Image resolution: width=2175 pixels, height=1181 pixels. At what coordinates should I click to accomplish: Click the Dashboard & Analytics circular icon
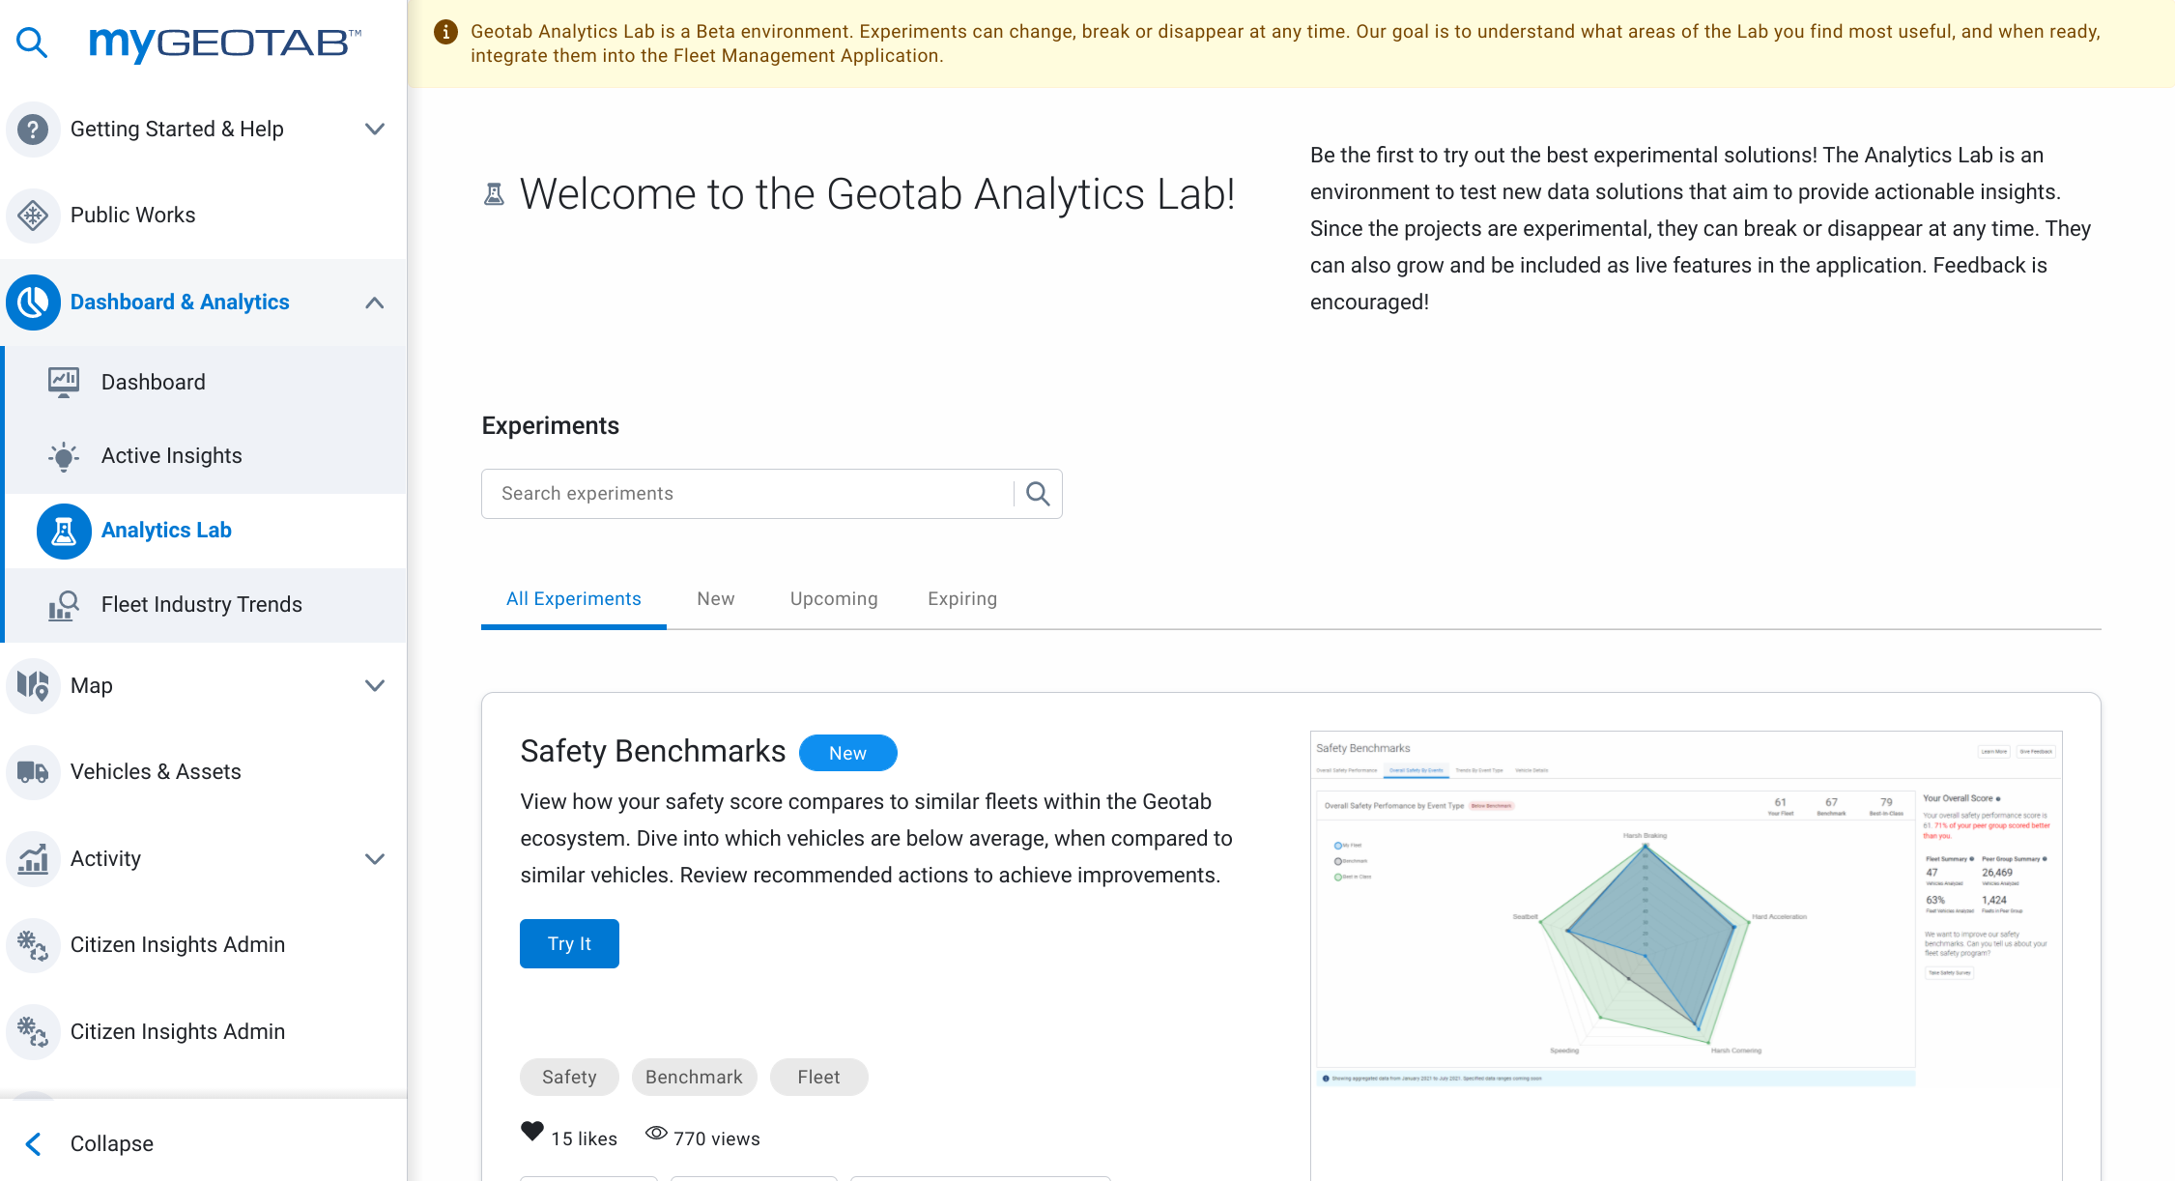click(x=33, y=302)
